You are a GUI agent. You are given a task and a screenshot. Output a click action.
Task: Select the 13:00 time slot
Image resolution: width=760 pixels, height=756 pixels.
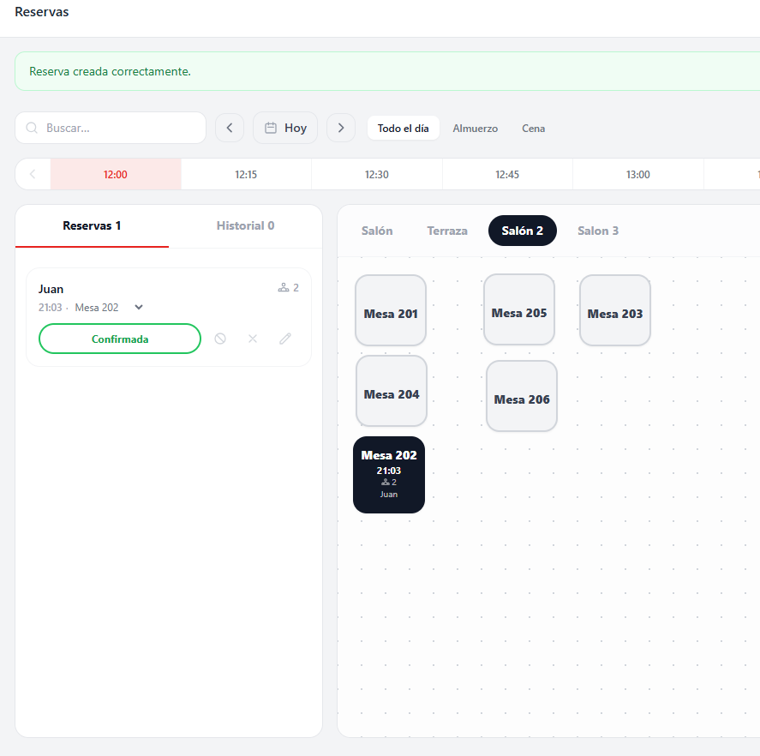(637, 175)
